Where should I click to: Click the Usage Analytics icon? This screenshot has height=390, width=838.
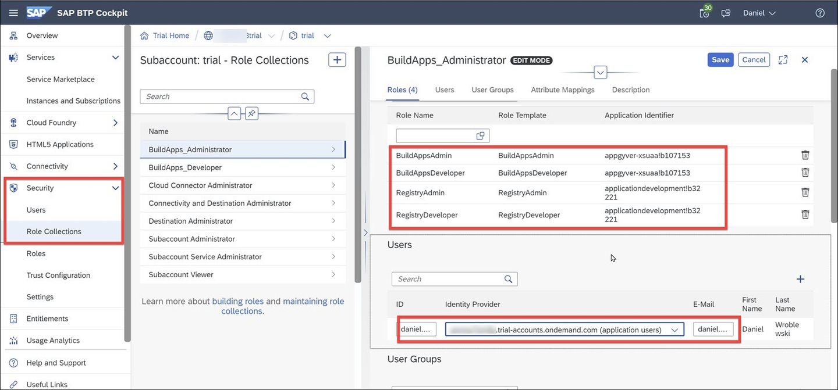(13, 341)
